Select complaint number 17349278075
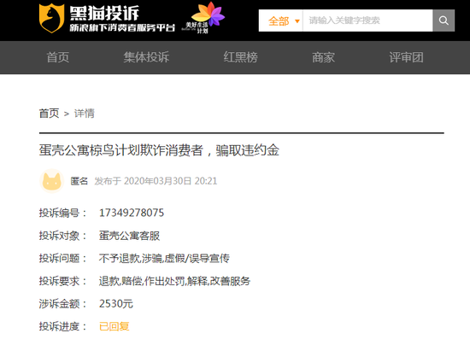470x345 pixels. point(132,213)
